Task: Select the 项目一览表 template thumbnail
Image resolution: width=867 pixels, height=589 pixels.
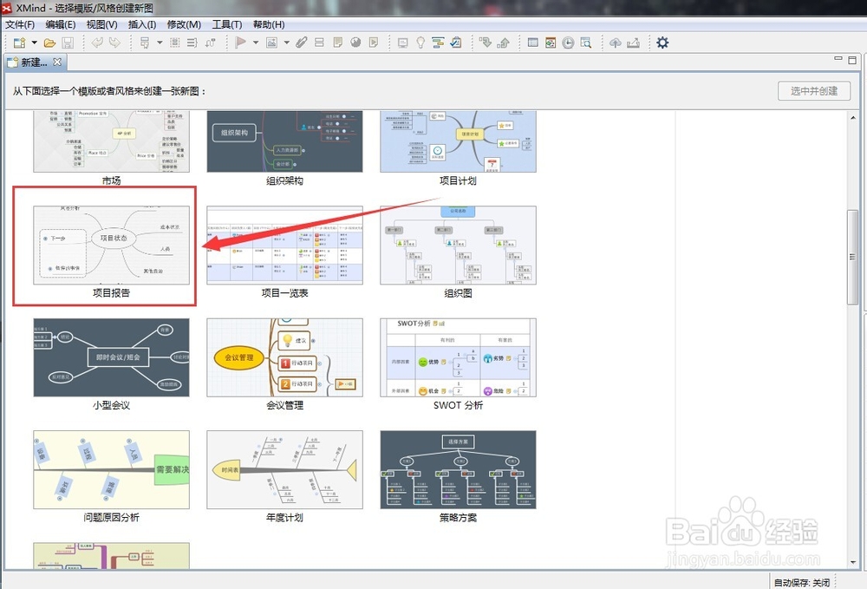Action: [x=284, y=245]
